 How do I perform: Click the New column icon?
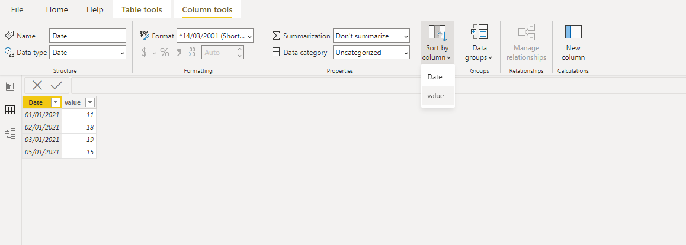click(x=573, y=33)
